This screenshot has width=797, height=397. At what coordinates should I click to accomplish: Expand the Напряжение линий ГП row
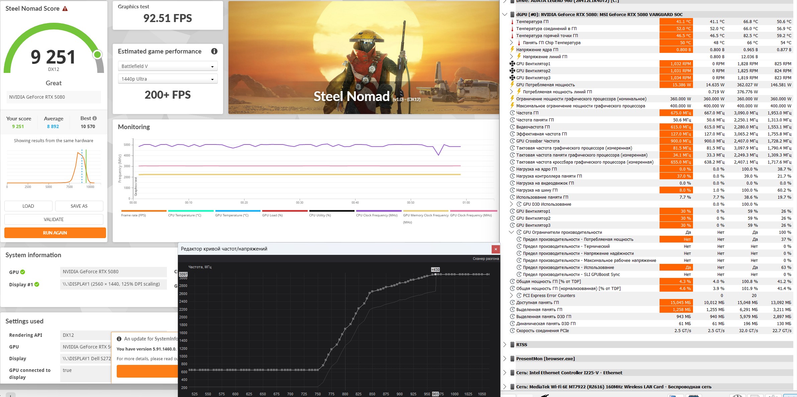pos(511,57)
